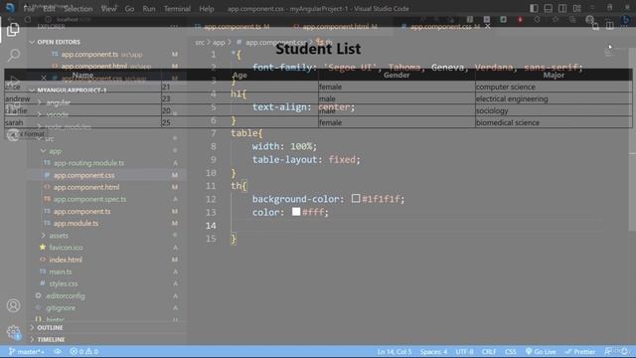Open app.component.ts in Open Editors list
Viewport: 636px width, 358px height.
89,54
